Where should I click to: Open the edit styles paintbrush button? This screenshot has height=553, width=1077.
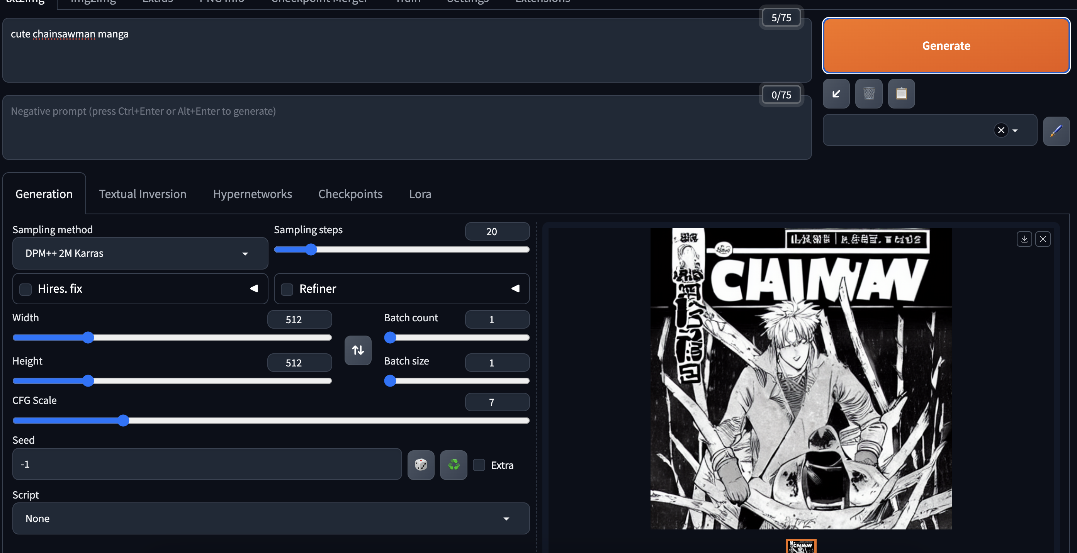coord(1056,131)
